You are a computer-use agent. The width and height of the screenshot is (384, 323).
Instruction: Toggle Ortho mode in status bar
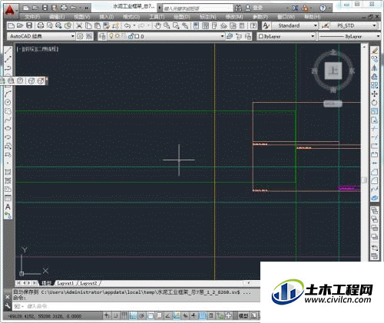(x=133, y=316)
